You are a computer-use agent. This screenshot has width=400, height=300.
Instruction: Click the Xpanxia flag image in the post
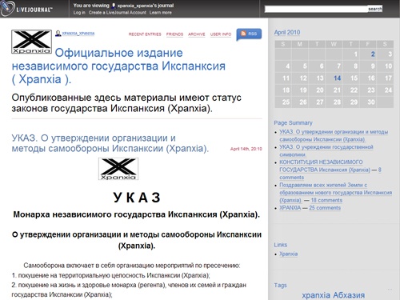click(x=118, y=169)
